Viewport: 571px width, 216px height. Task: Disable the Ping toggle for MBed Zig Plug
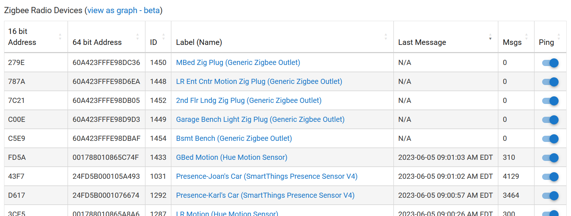(x=550, y=62)
